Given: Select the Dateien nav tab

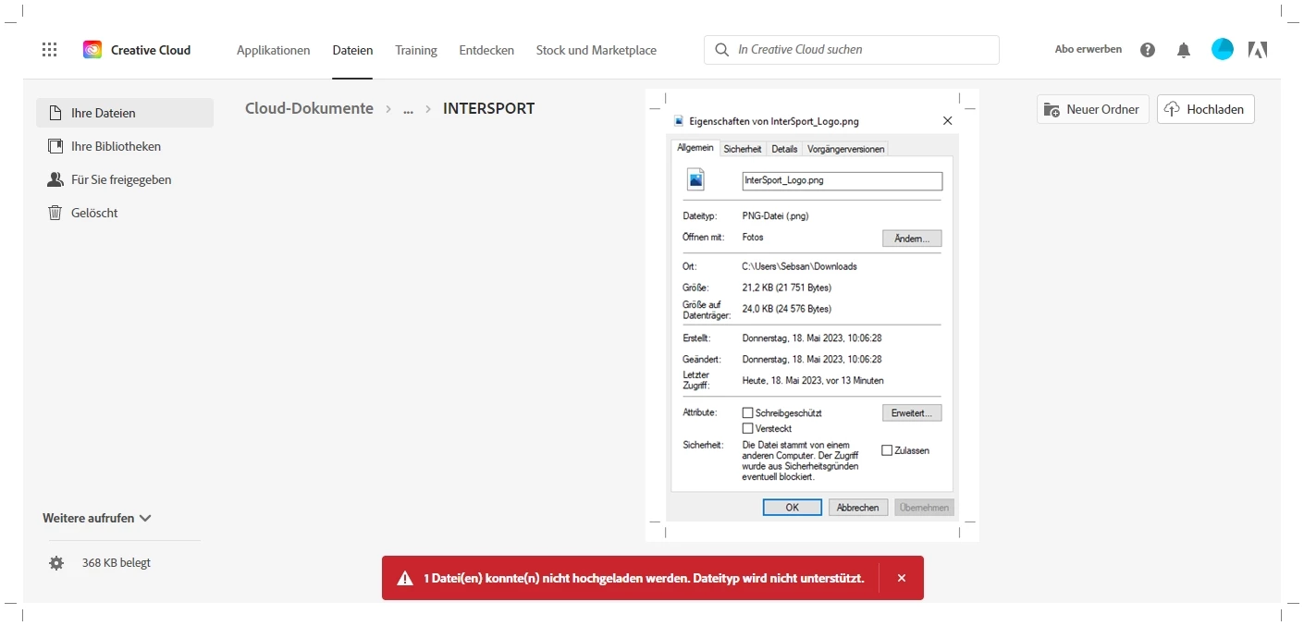Looking at the screenshot, I should point(352,50).
